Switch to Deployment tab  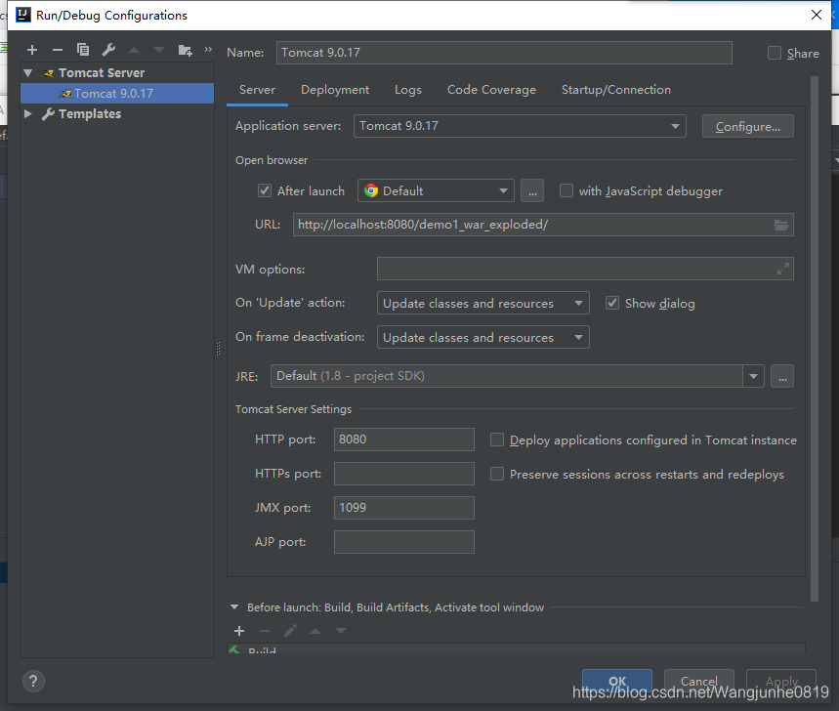(x=335, y=90)
